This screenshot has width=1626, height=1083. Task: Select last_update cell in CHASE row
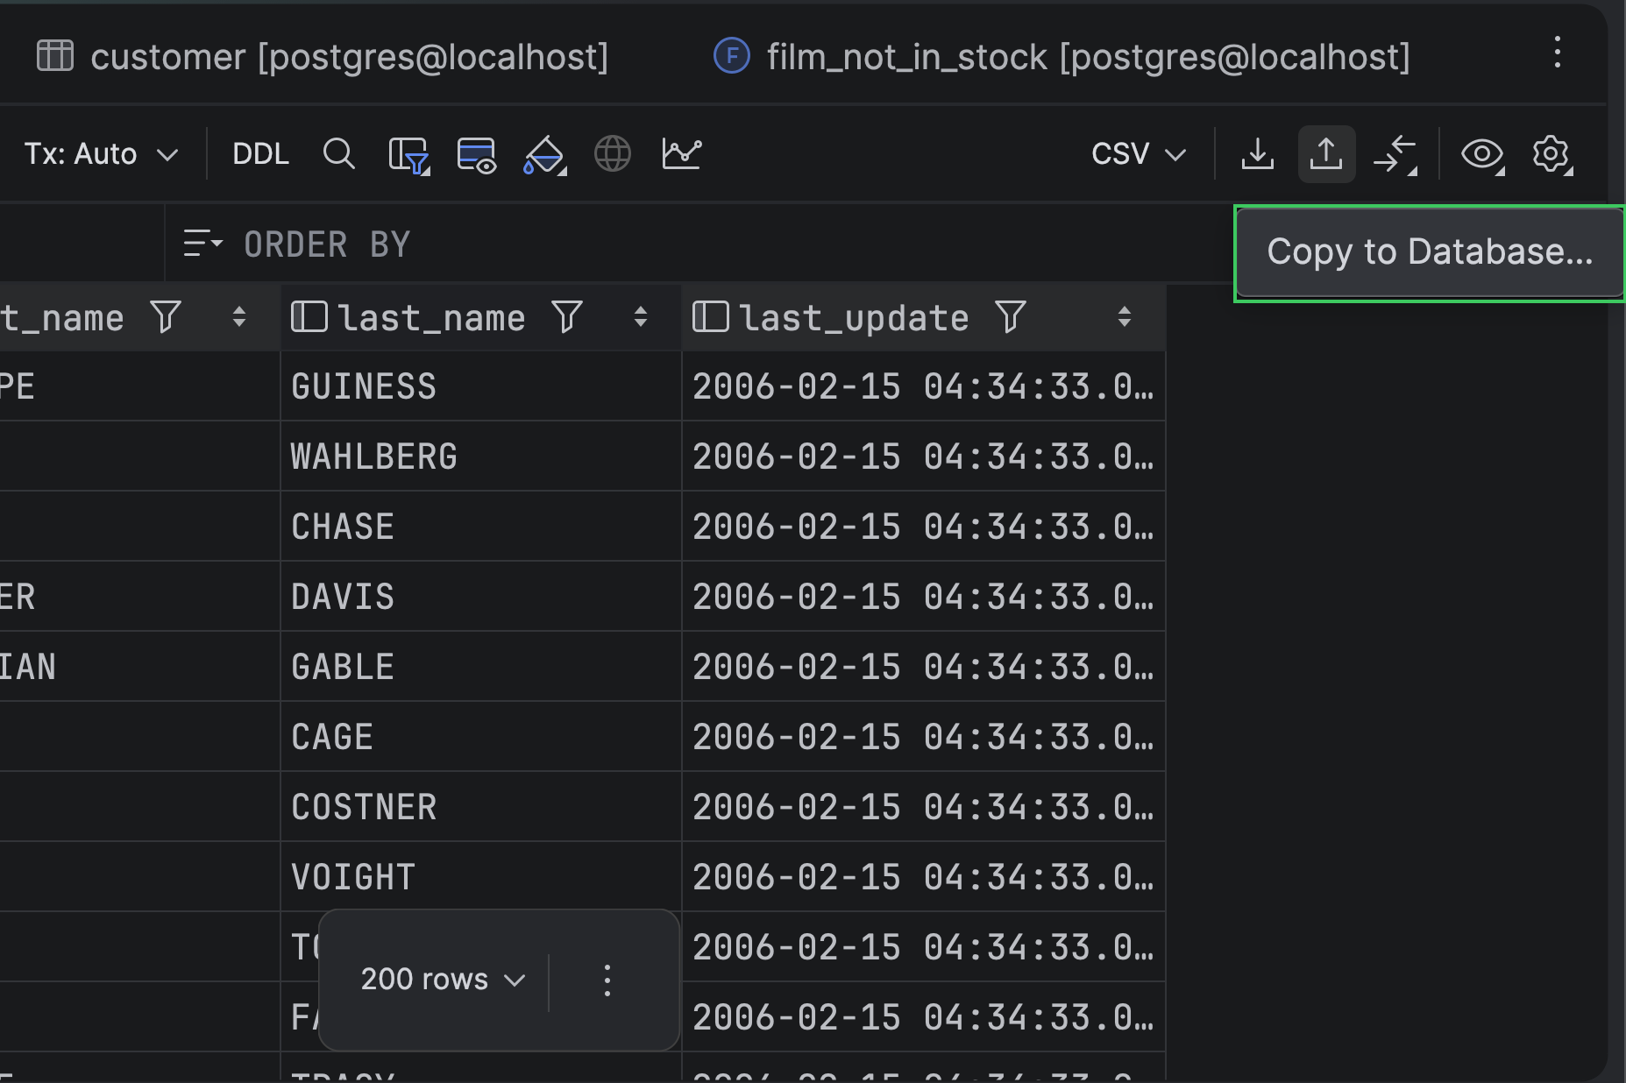pyautogui.click(x=924, y=527)
